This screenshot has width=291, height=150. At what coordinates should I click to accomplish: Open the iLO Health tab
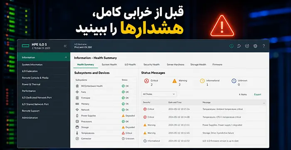coord(130,64)
